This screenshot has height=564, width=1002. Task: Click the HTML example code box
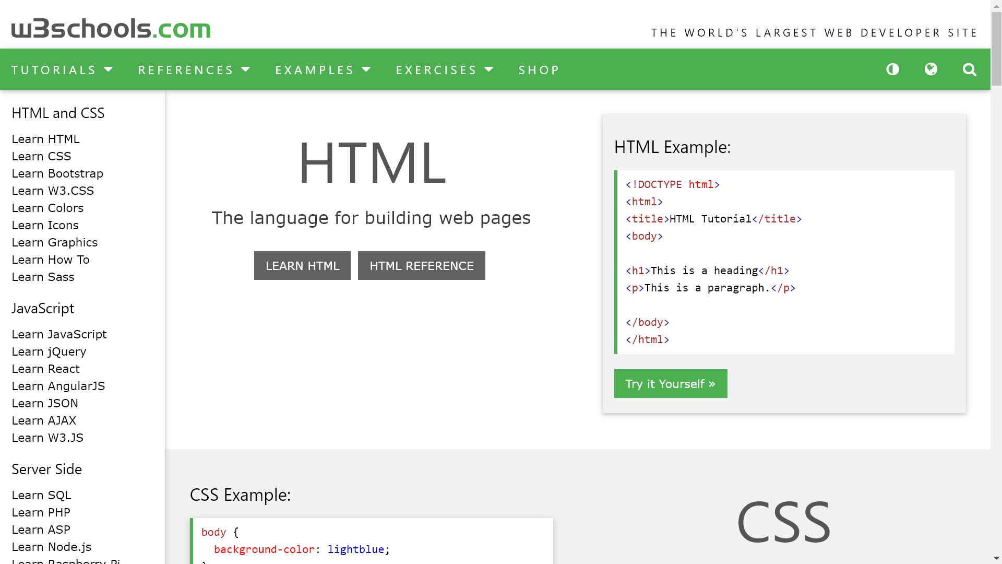(785, 262)
